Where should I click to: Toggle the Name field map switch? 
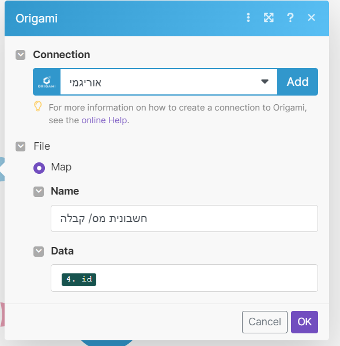pos(39,192)
